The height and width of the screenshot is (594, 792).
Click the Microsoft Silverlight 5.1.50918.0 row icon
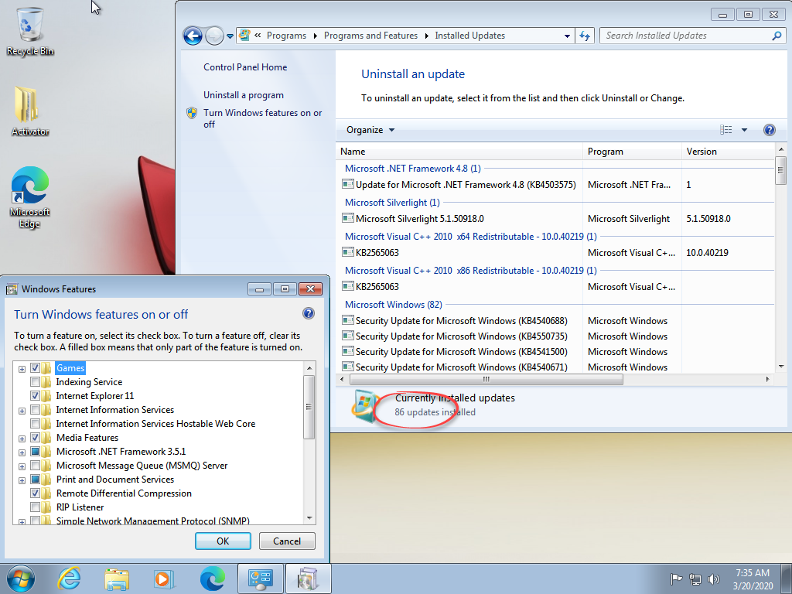click(347, 218)
